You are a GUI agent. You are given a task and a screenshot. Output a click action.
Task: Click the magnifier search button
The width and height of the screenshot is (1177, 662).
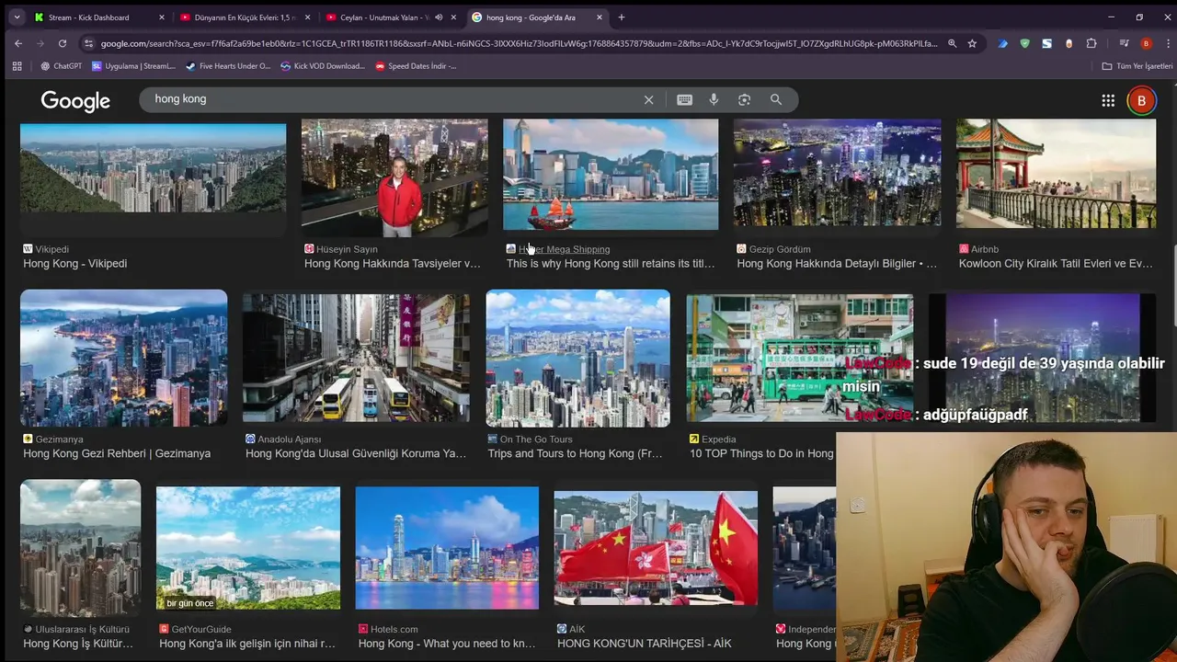point(776,99)
